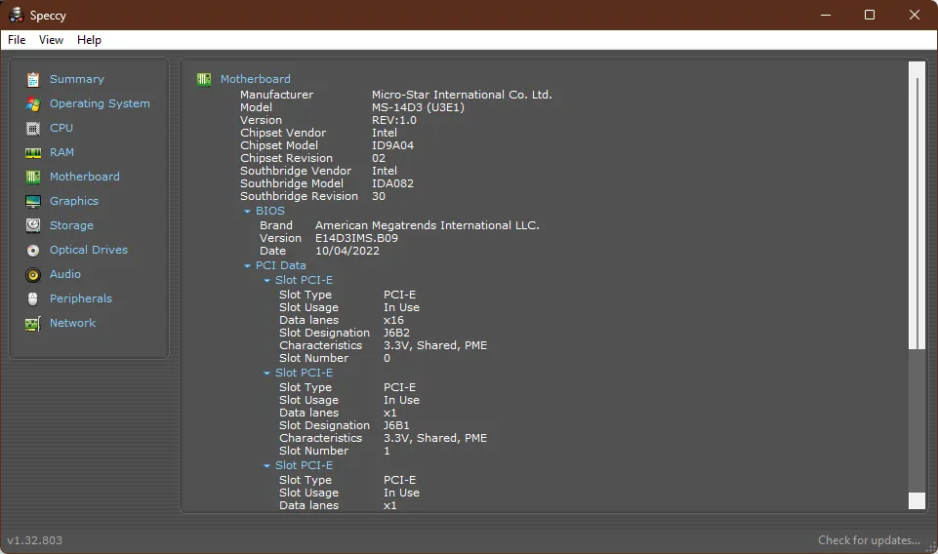The height and width of the screenshot is (554, 938).
Task: Collapse the PCI Data section
Action: tap(248, 265)
